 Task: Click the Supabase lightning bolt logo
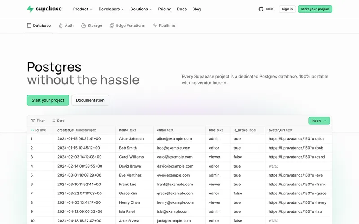pyautogui.click(x=30, y=9)
